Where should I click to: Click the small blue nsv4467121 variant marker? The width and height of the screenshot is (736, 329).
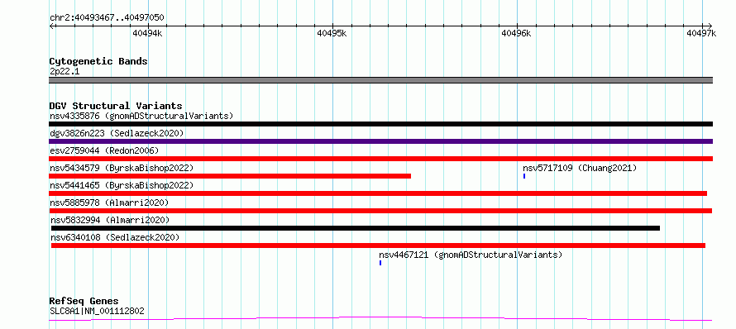380,263
